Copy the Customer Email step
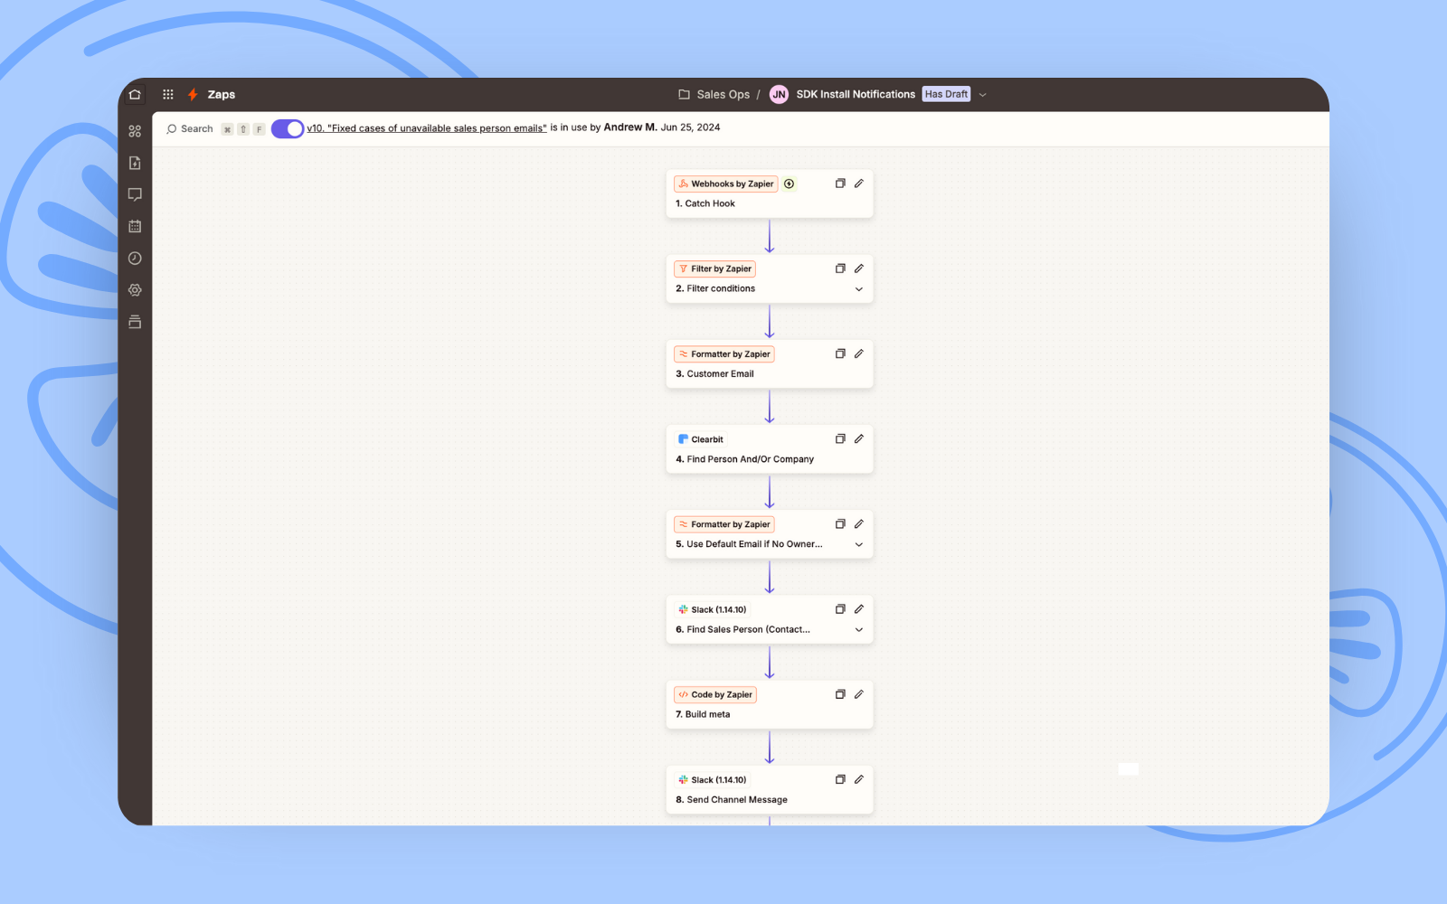1447x904 pixels. (x=840, y=353)
